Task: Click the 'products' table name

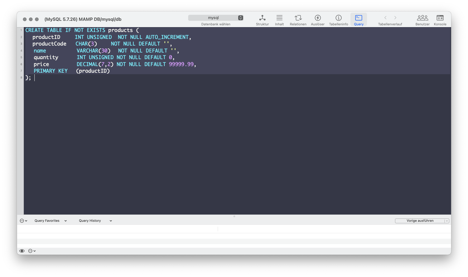Action: (120, 30)
